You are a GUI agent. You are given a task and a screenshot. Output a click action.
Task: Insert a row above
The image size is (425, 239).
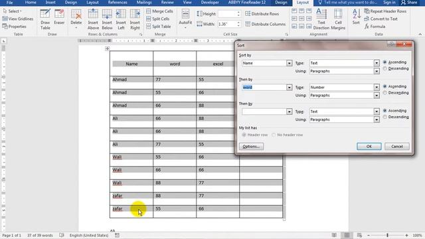click(93, 19)
